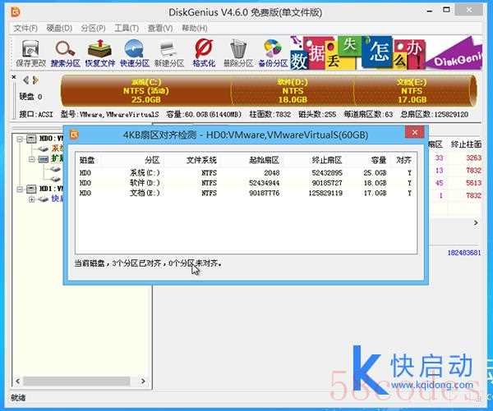Open the 帮助(H) menu

pyautogui.click(x=194, y=28)
